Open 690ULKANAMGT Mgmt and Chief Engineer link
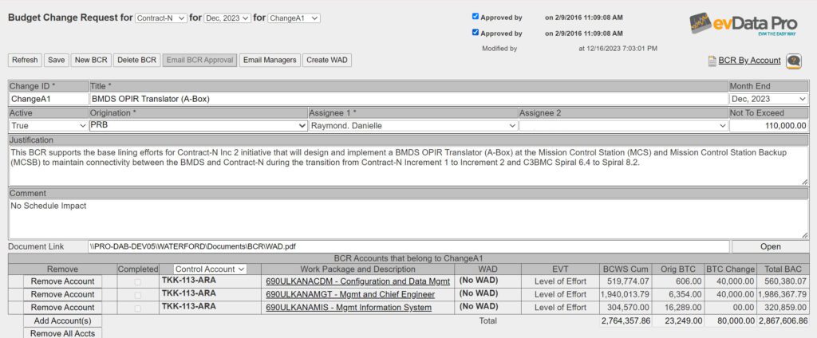This screenshot has width=817, height=338. tap(350, 295)
